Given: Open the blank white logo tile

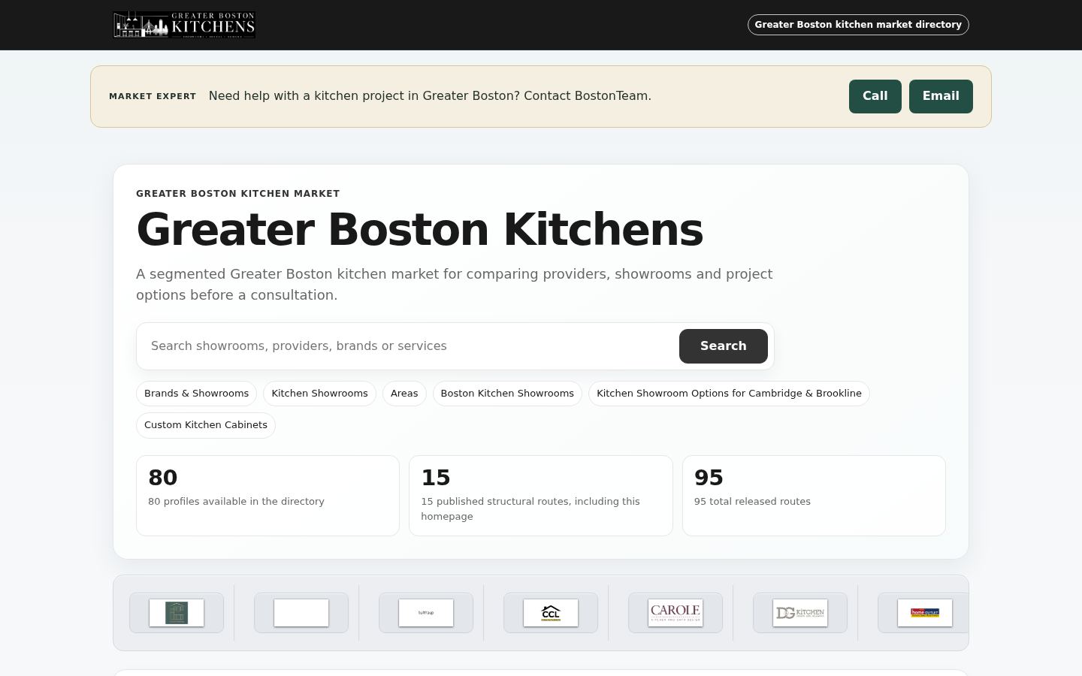Looking at the screenshot, I should coord(301,613).
